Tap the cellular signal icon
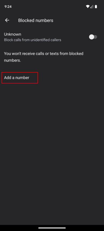The width and height of the screenshot is (104, 231). pyautogui.click(x=92, y=6)
